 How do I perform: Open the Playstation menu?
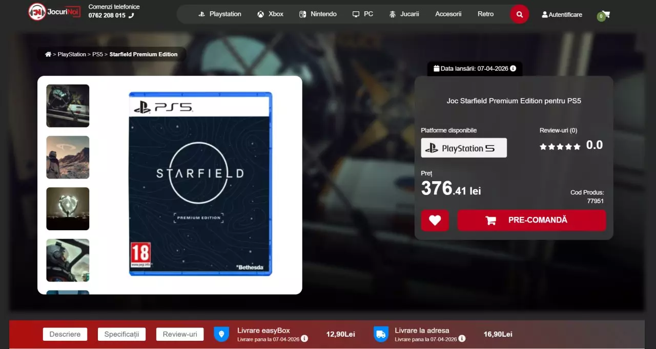pos(220,14)
